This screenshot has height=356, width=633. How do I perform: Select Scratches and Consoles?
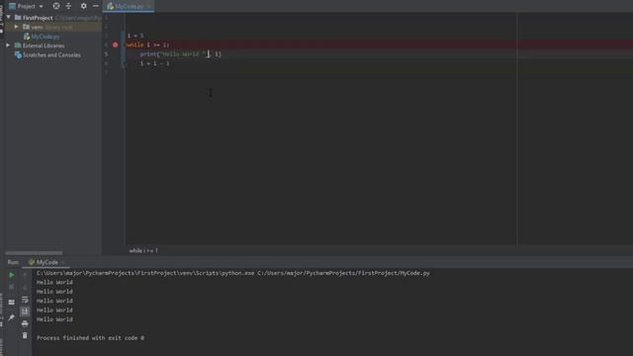click(x=51, y=55)
